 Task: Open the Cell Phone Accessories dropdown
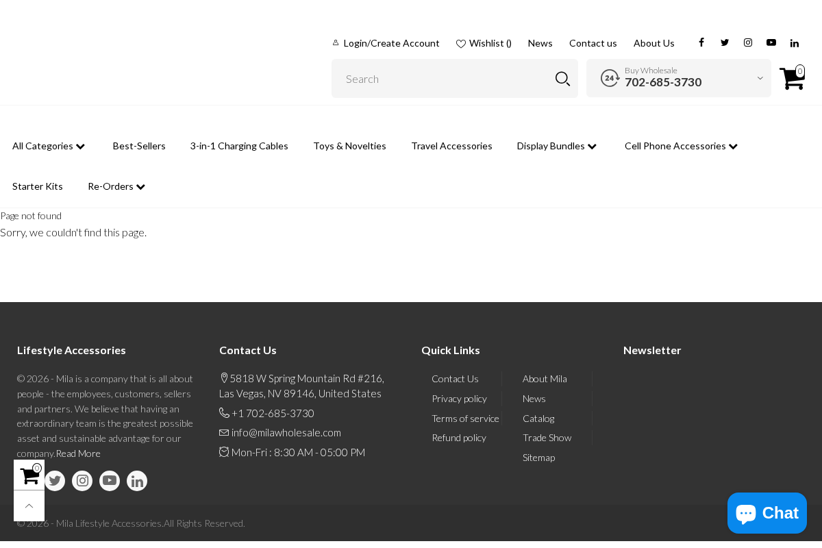[x=680, y=145]
